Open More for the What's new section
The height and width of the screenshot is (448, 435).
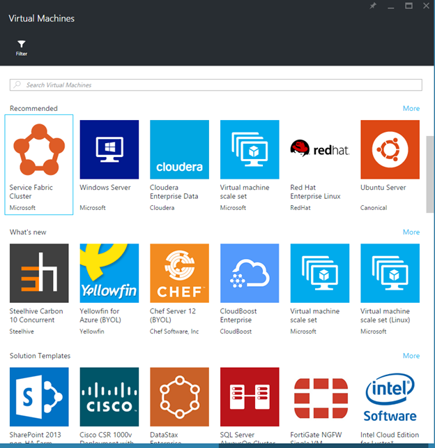411,232
